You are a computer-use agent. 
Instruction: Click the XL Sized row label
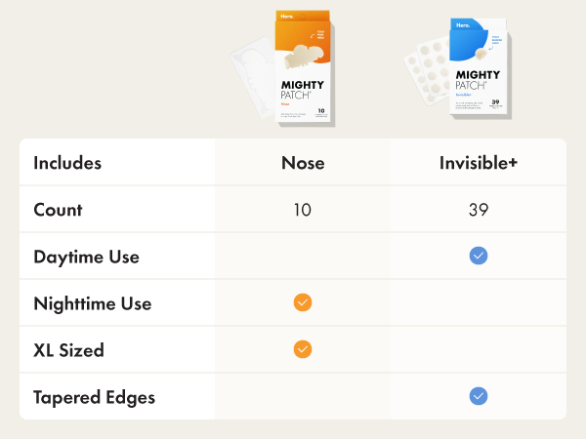68,350
